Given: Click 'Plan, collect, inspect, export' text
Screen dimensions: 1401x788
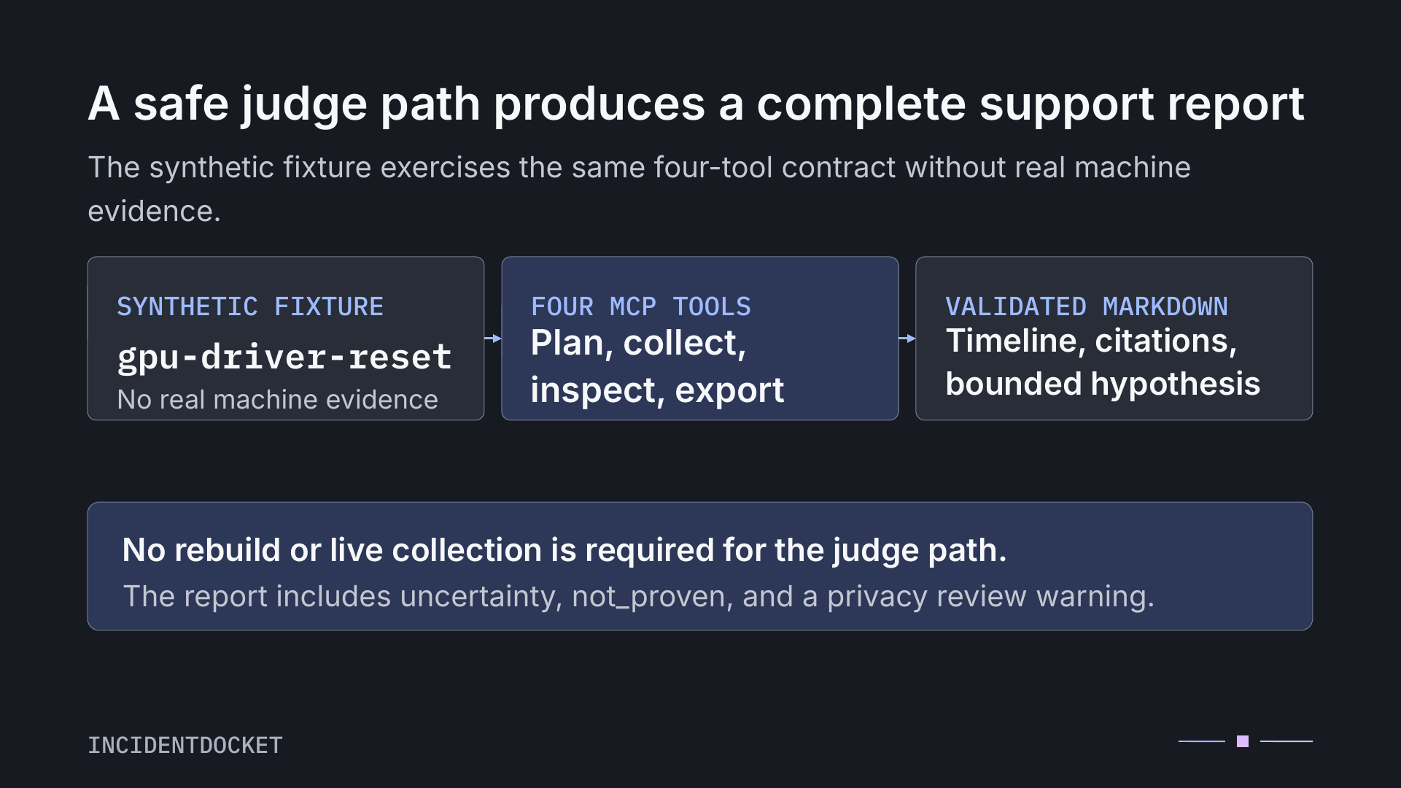Looking at the screenshot, I should tap(657, 366).
